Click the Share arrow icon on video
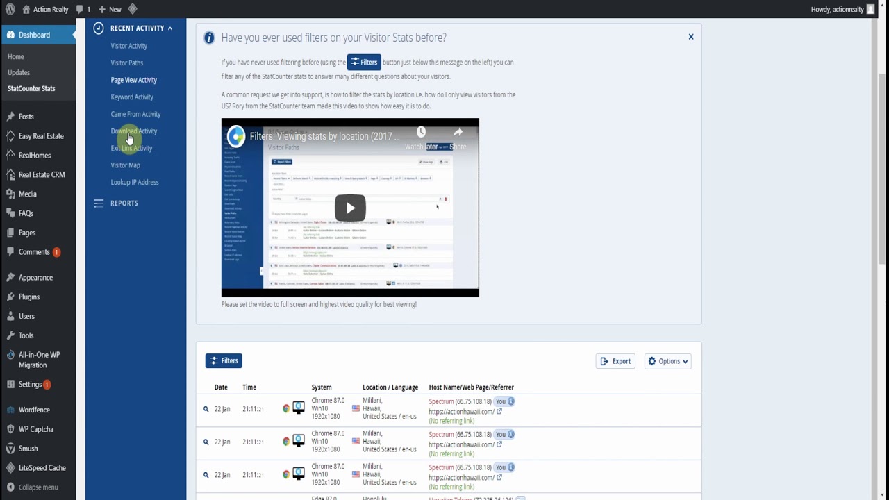 tap(458, 132)
